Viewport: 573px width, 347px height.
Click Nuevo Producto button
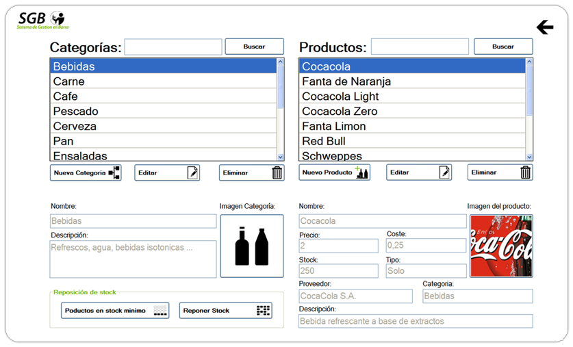(x=334, y=172)
